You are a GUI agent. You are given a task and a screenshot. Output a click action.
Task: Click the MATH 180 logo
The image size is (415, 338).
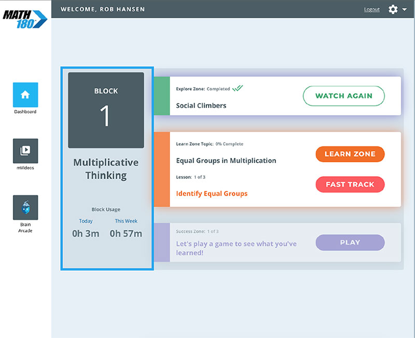coord(25,19)
